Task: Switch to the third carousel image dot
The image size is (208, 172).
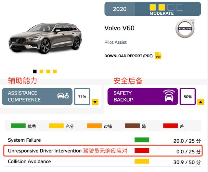Action: [48, 72]
